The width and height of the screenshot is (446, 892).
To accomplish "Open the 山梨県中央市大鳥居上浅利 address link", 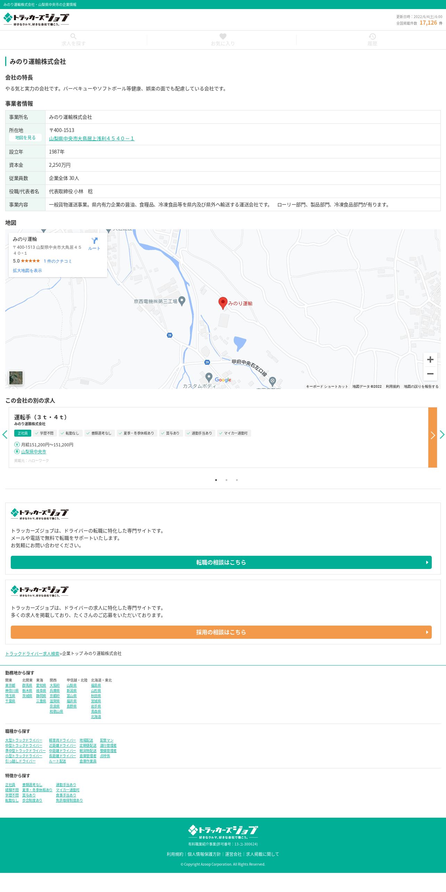I will [92, 139].
